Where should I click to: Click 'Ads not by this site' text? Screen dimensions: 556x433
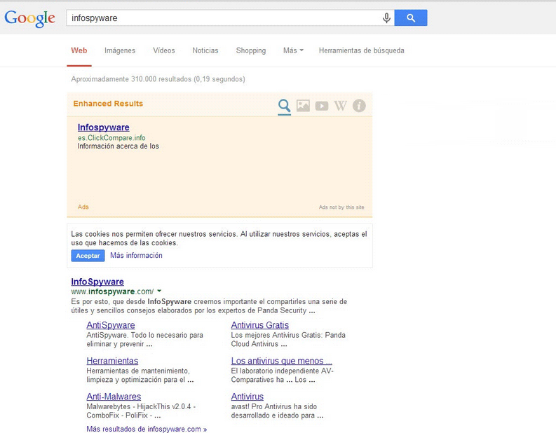pyautogui.click(x=341, y=207)
